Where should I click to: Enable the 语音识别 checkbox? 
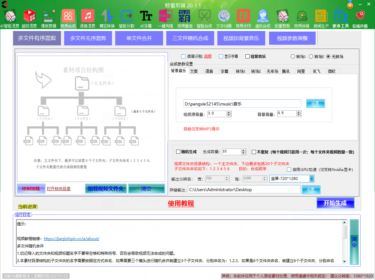pyautogui.click(x=183, y=57)
